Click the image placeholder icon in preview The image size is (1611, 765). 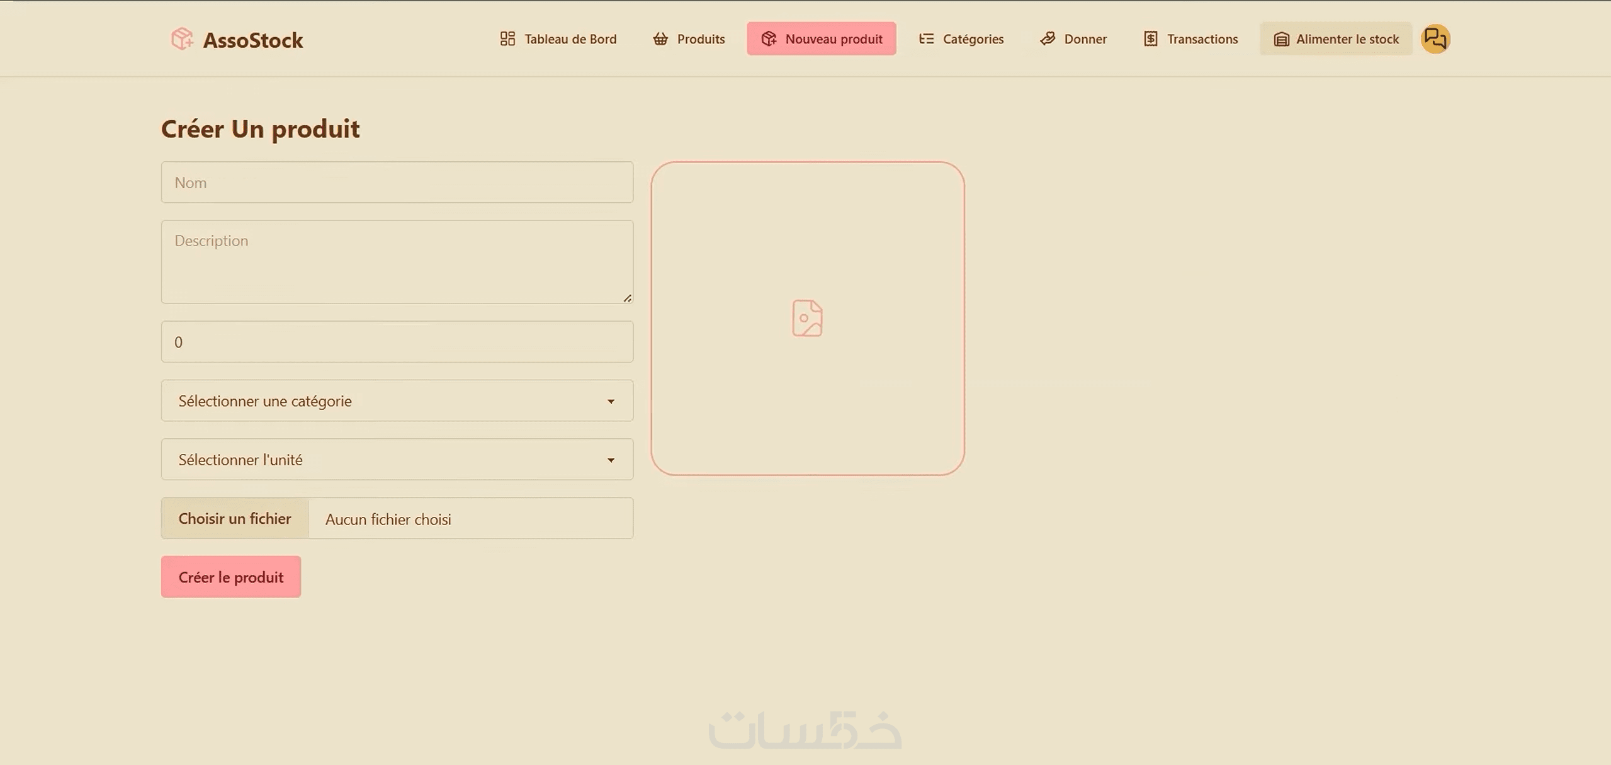pyautogui.click(x=807, y=318)
